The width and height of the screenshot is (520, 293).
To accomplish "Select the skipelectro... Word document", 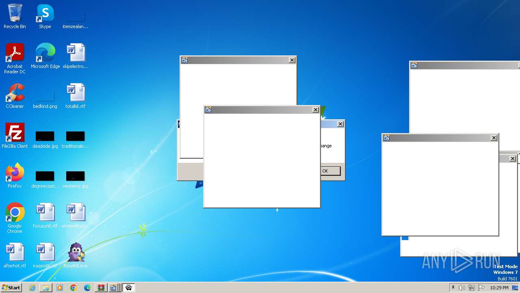I will (x=75, y=56).
